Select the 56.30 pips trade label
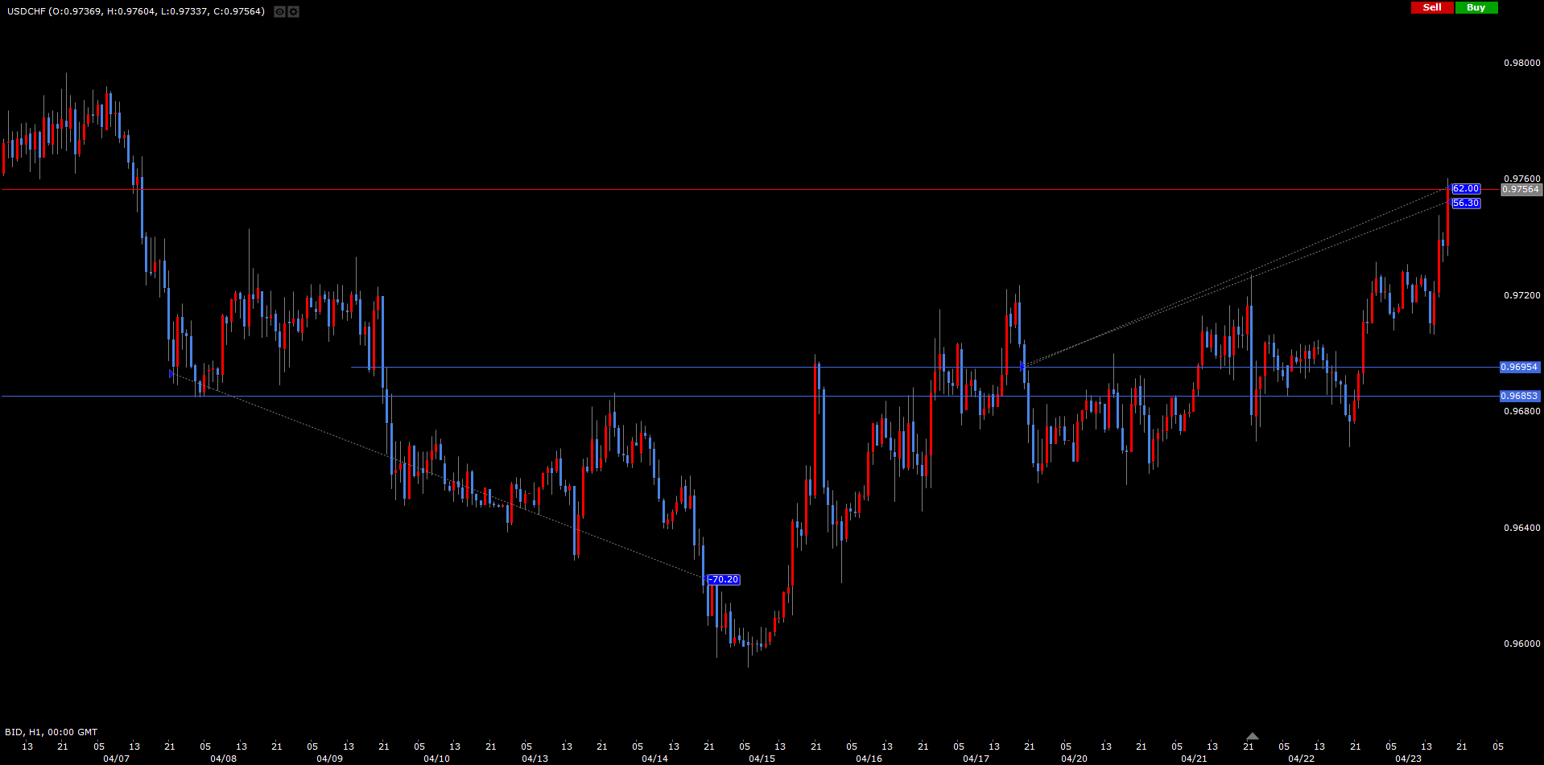Viewport: 1544px width, 765px height. click(x=1465, y=204)
